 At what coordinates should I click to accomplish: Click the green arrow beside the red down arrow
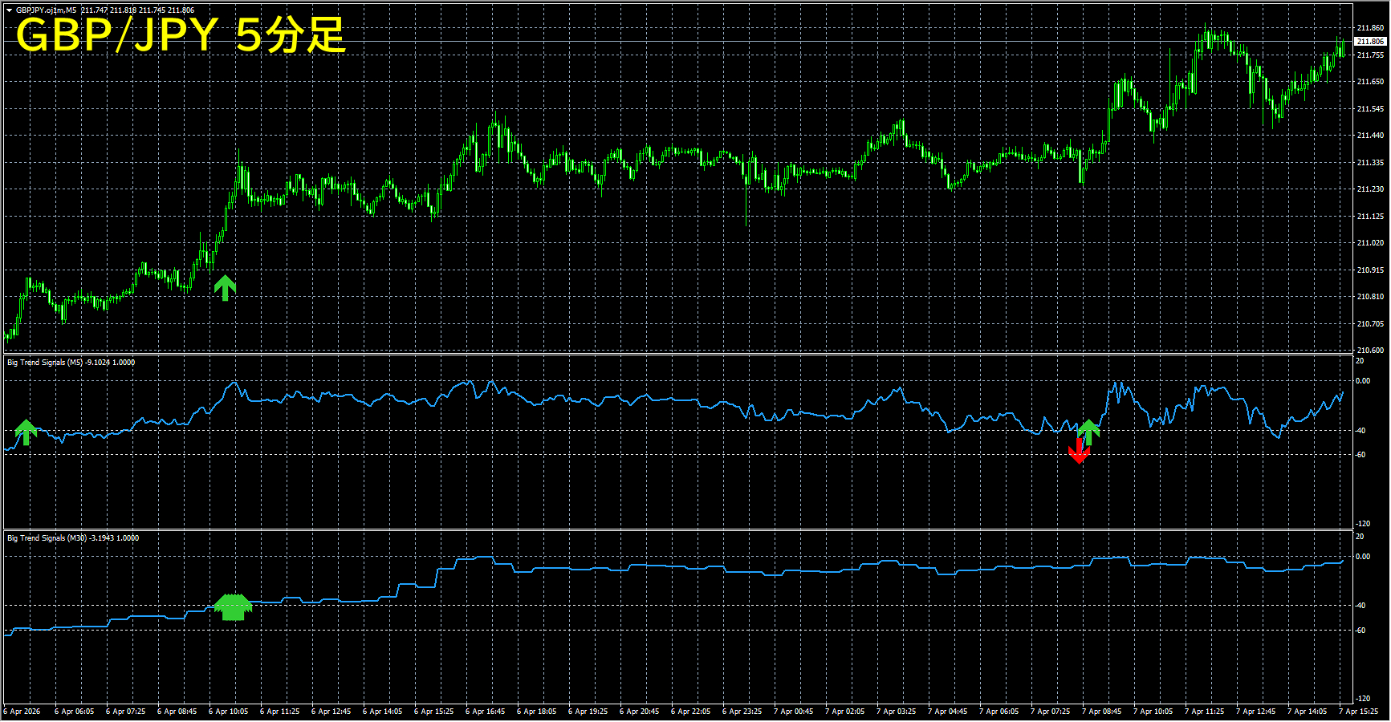[1088, 432]
